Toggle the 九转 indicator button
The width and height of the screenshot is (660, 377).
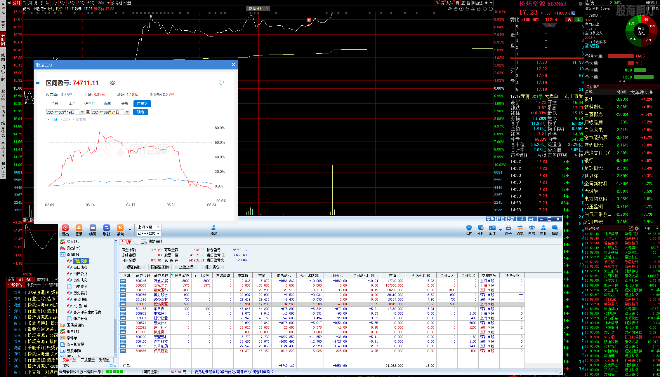(450, 3)
